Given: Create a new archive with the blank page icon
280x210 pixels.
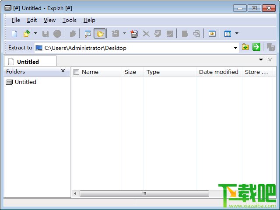Looking at the screenshot, I should point(14,34).
